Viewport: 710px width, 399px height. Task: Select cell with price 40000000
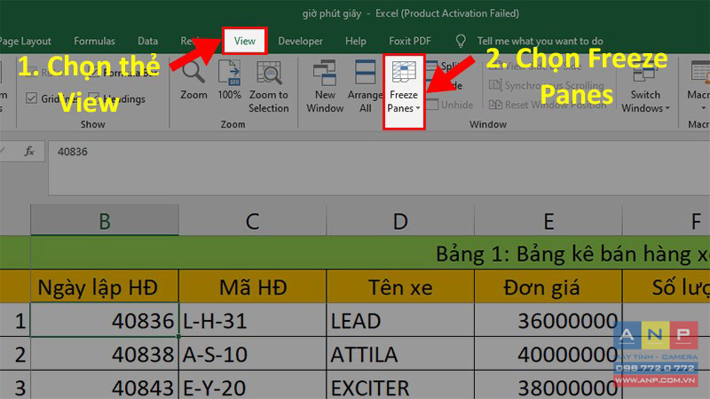pyautogui.click(x=548, y=354)
